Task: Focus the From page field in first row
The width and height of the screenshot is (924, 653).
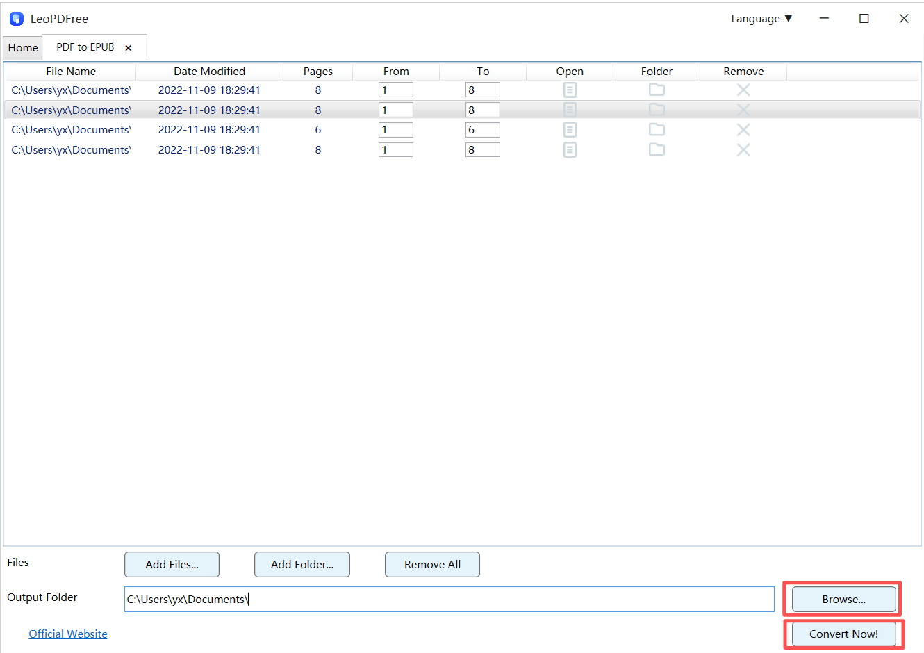Action: click(x=396, y=90)
